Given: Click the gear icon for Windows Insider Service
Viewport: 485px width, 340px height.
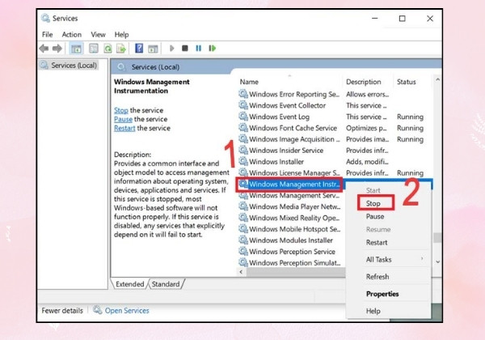Looking at the screenshot, I should tap(243, 151).
